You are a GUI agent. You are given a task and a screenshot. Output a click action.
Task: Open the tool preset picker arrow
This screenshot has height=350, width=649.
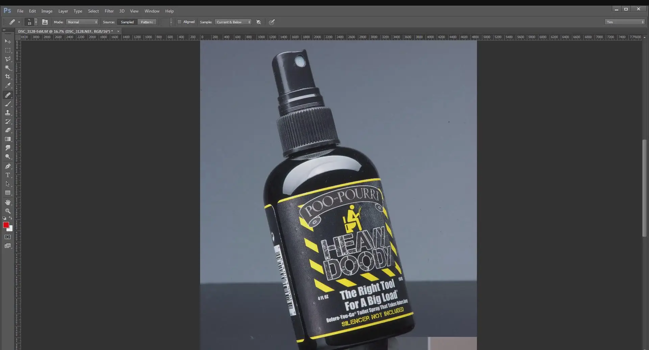click(19, 22)
